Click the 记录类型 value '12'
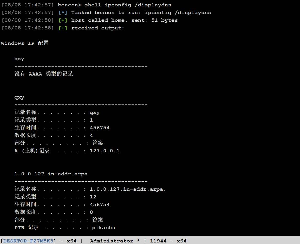 93,197
